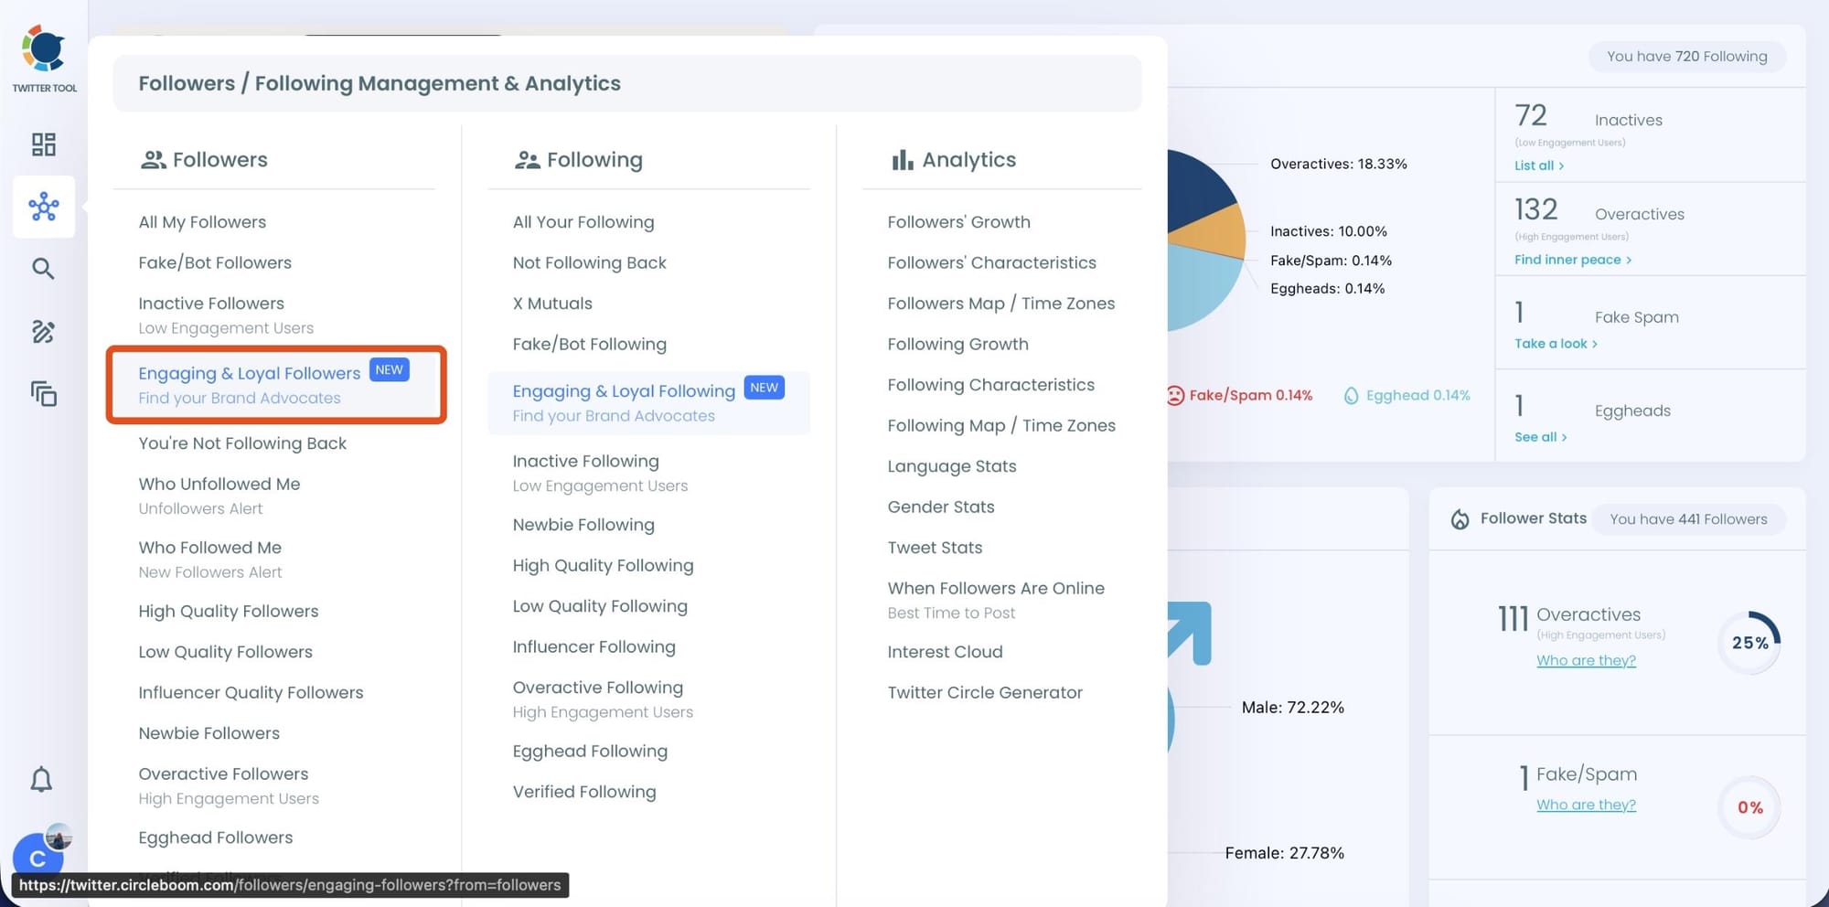Open the copy/duplicate tool icon in sidebar
The height and width of the screenshot is (907, 1829).
pyautogui.click(x=43, y=394)
